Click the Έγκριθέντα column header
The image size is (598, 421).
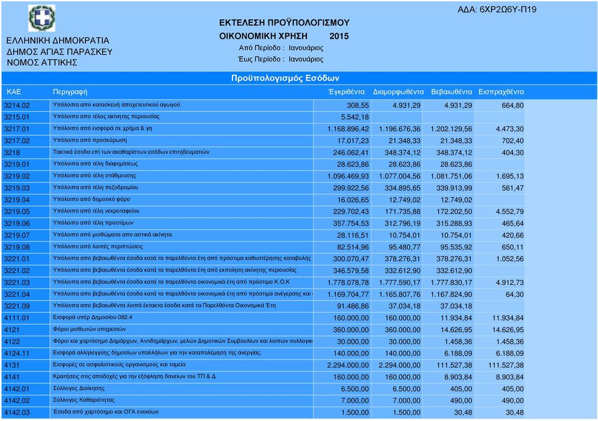(346, 92)
